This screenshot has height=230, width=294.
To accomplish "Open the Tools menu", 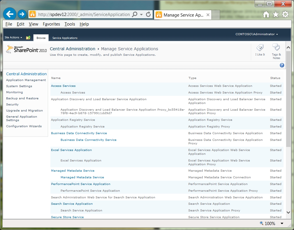I will 70,24.
